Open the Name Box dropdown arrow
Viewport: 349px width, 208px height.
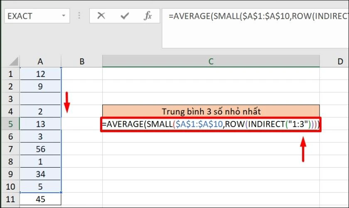64,16
